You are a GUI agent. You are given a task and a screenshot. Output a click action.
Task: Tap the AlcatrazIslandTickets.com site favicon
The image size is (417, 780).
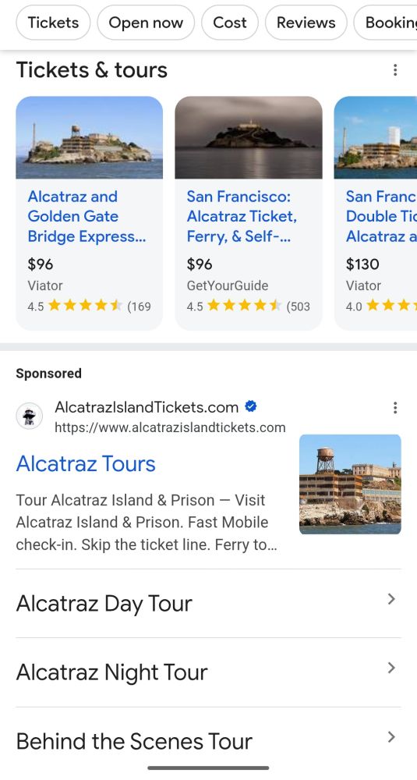click(30, 417)
